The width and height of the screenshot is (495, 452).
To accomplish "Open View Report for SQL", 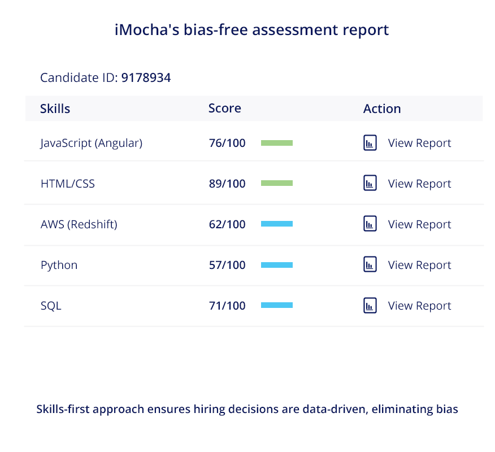I will tap(419, 306).
